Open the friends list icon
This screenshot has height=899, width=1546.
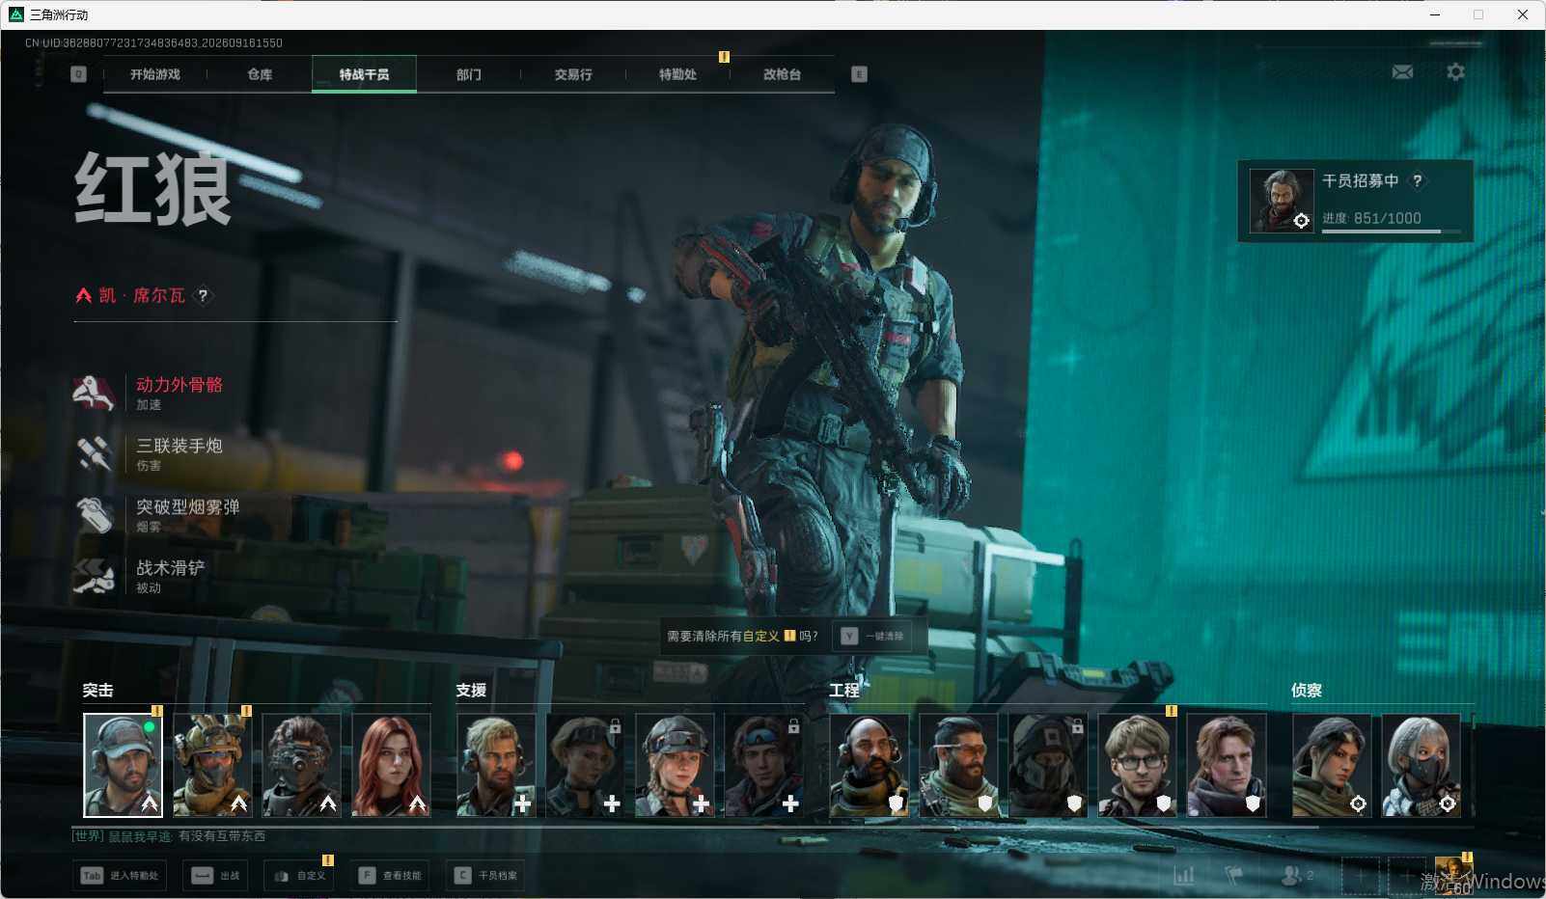pyautogui.click(x=1297, y=875)
